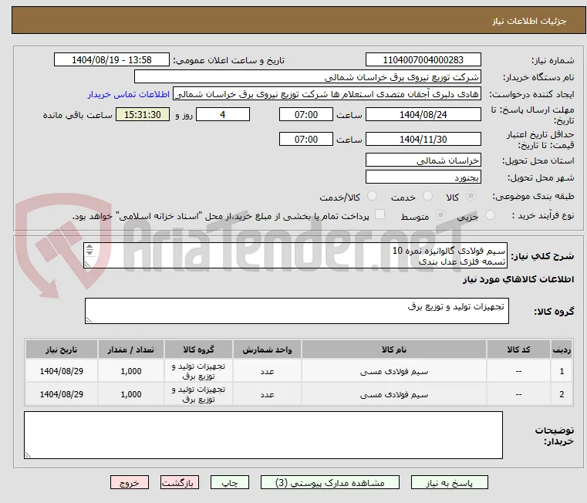This screenshot has width=587, height=503.
Task: Click the نام کالا column header
Action: click(394, 349)
